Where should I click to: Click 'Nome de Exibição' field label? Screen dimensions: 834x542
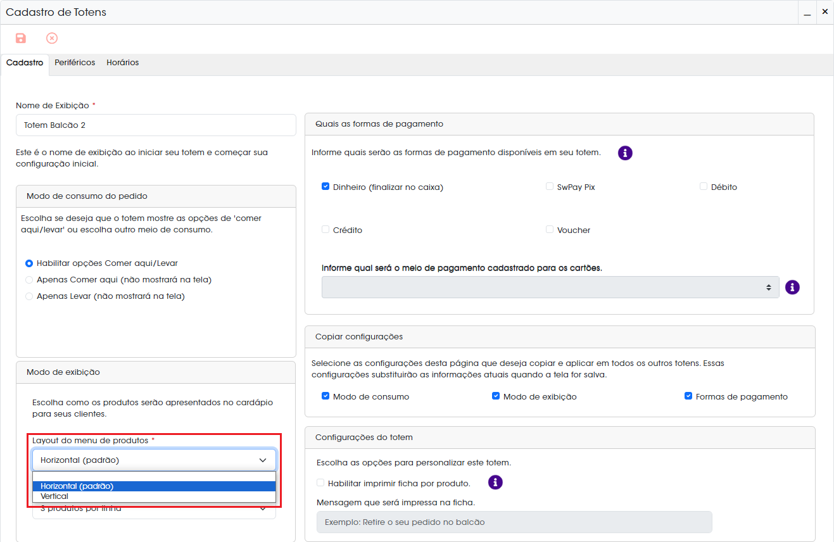pos(53,105)
